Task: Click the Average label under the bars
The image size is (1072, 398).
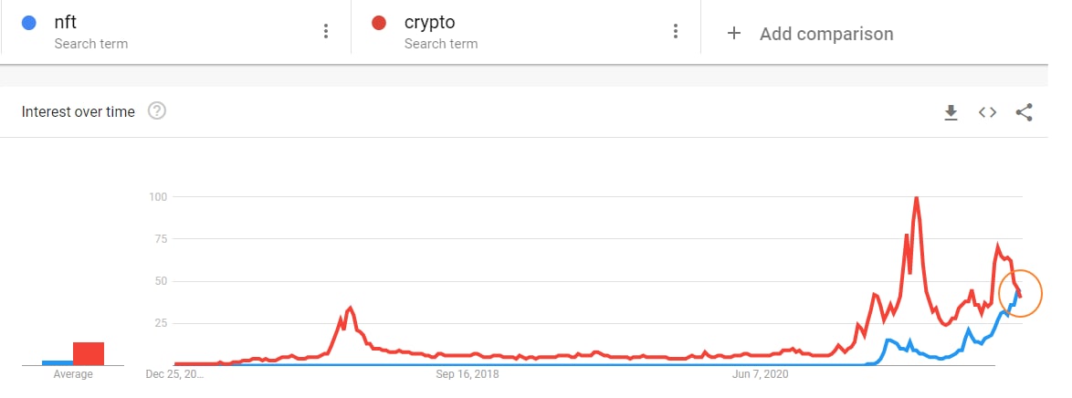Action: 73,374
